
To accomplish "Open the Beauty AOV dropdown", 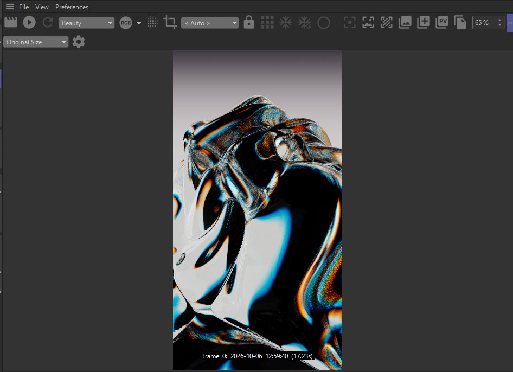I will pos(86,23).
